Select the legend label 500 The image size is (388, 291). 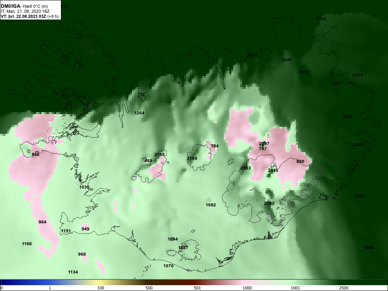(x=149, y=288)
